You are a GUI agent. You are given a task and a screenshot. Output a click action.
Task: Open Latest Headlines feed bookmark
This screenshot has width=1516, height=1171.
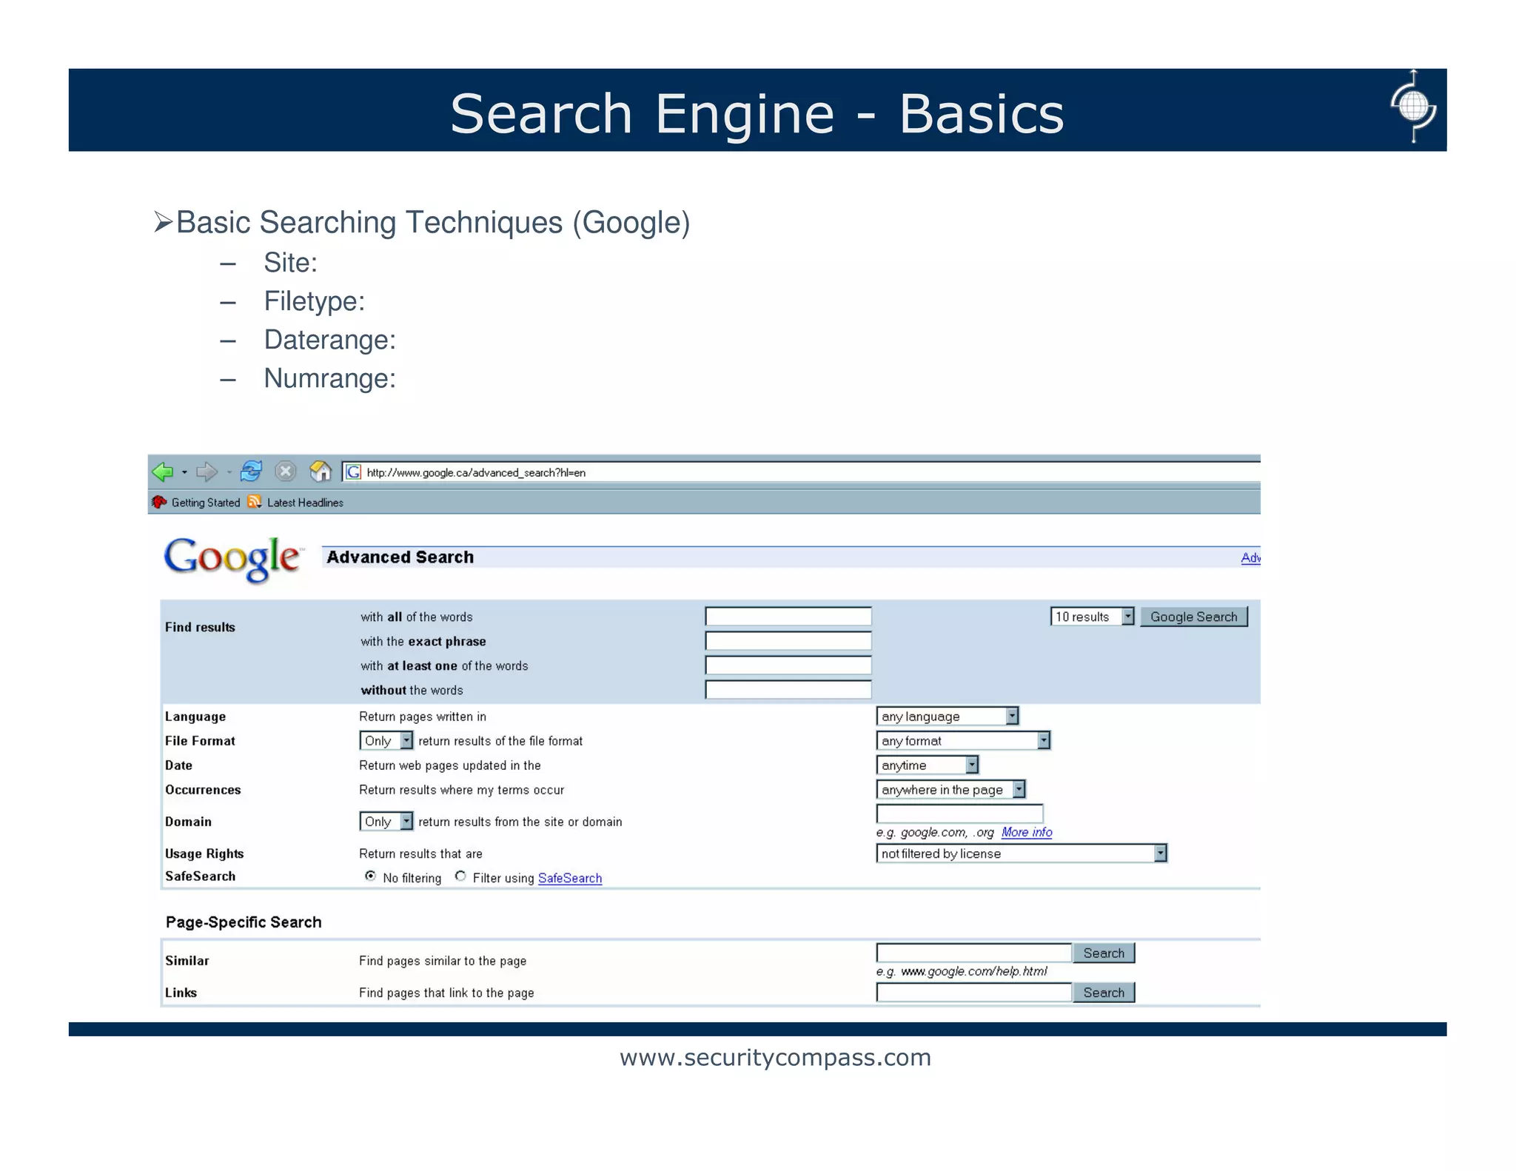295,503
